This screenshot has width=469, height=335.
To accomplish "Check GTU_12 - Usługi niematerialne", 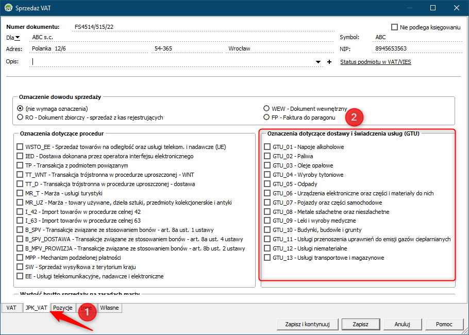I will 267,248.
